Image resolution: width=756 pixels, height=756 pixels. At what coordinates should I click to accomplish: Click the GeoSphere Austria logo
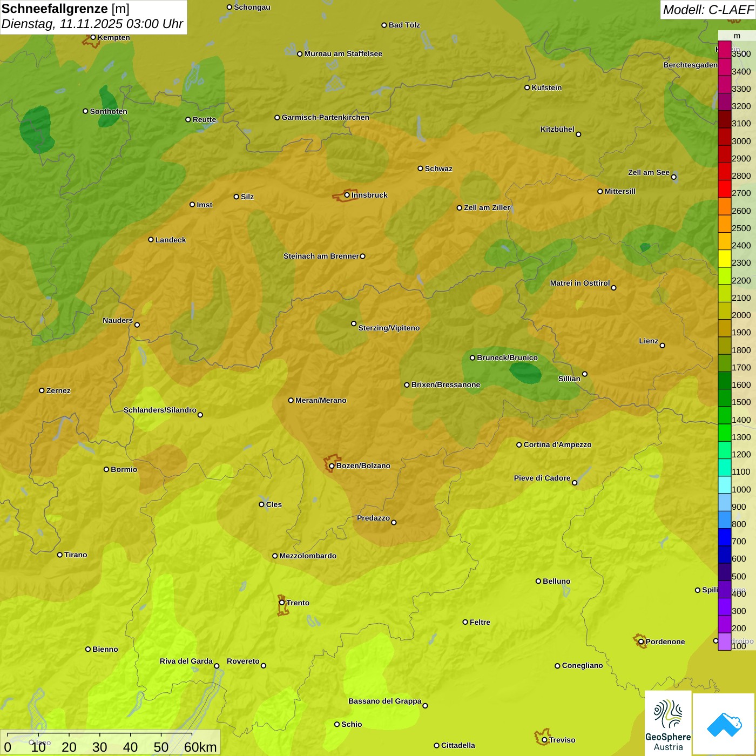(668, 723)
